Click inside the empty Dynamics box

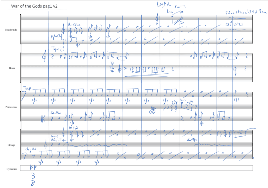tap(136, 168)
